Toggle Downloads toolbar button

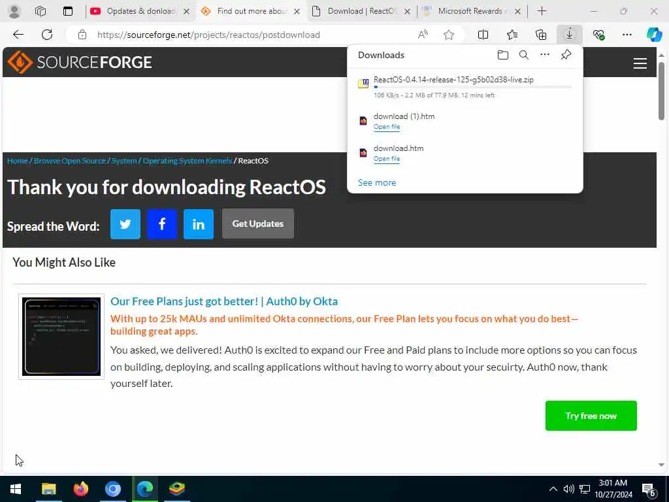click(x=569, y=35)
